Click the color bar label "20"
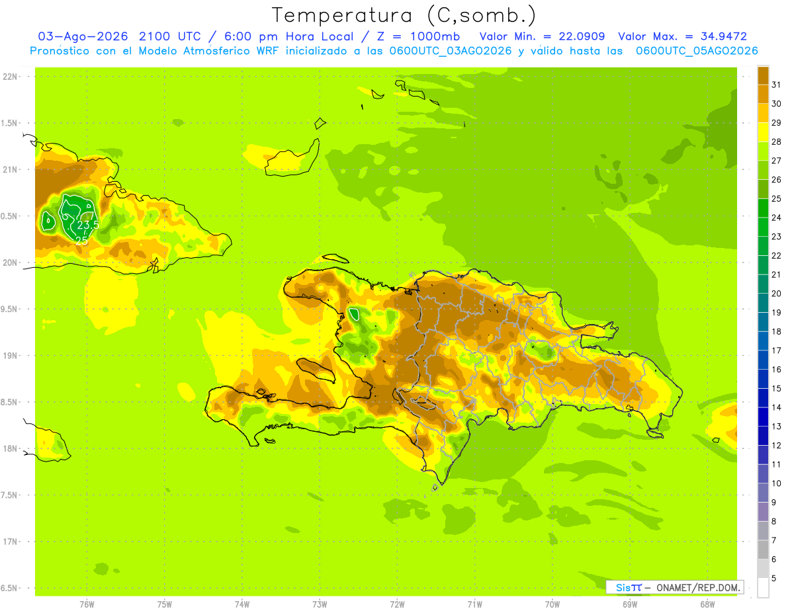Screen dimensions: 794x613 [x=776, y=294]
